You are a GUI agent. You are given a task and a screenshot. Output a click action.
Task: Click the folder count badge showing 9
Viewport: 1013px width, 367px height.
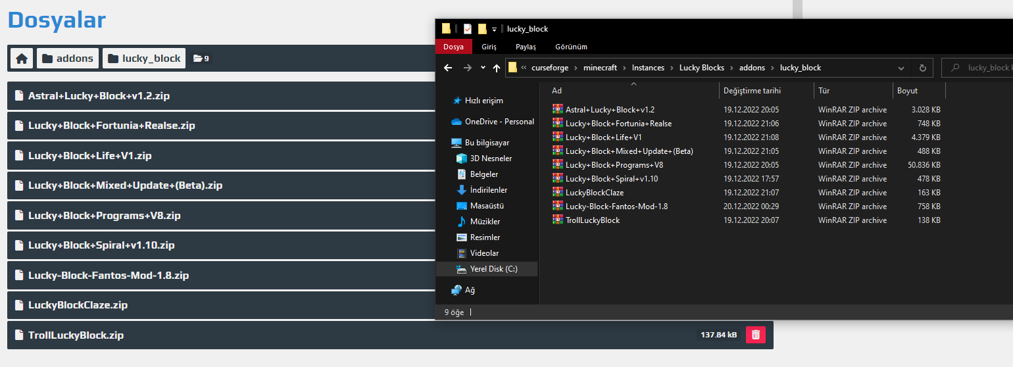coord(201,59)
